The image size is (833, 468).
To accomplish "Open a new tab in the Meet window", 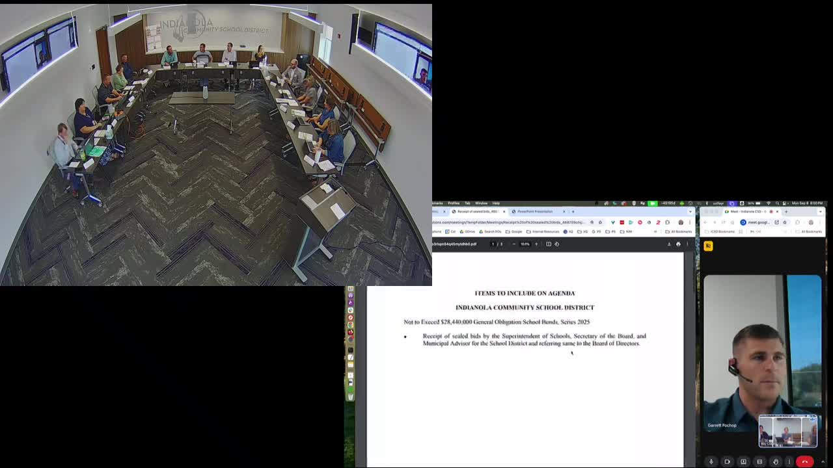I will (786, 211).
